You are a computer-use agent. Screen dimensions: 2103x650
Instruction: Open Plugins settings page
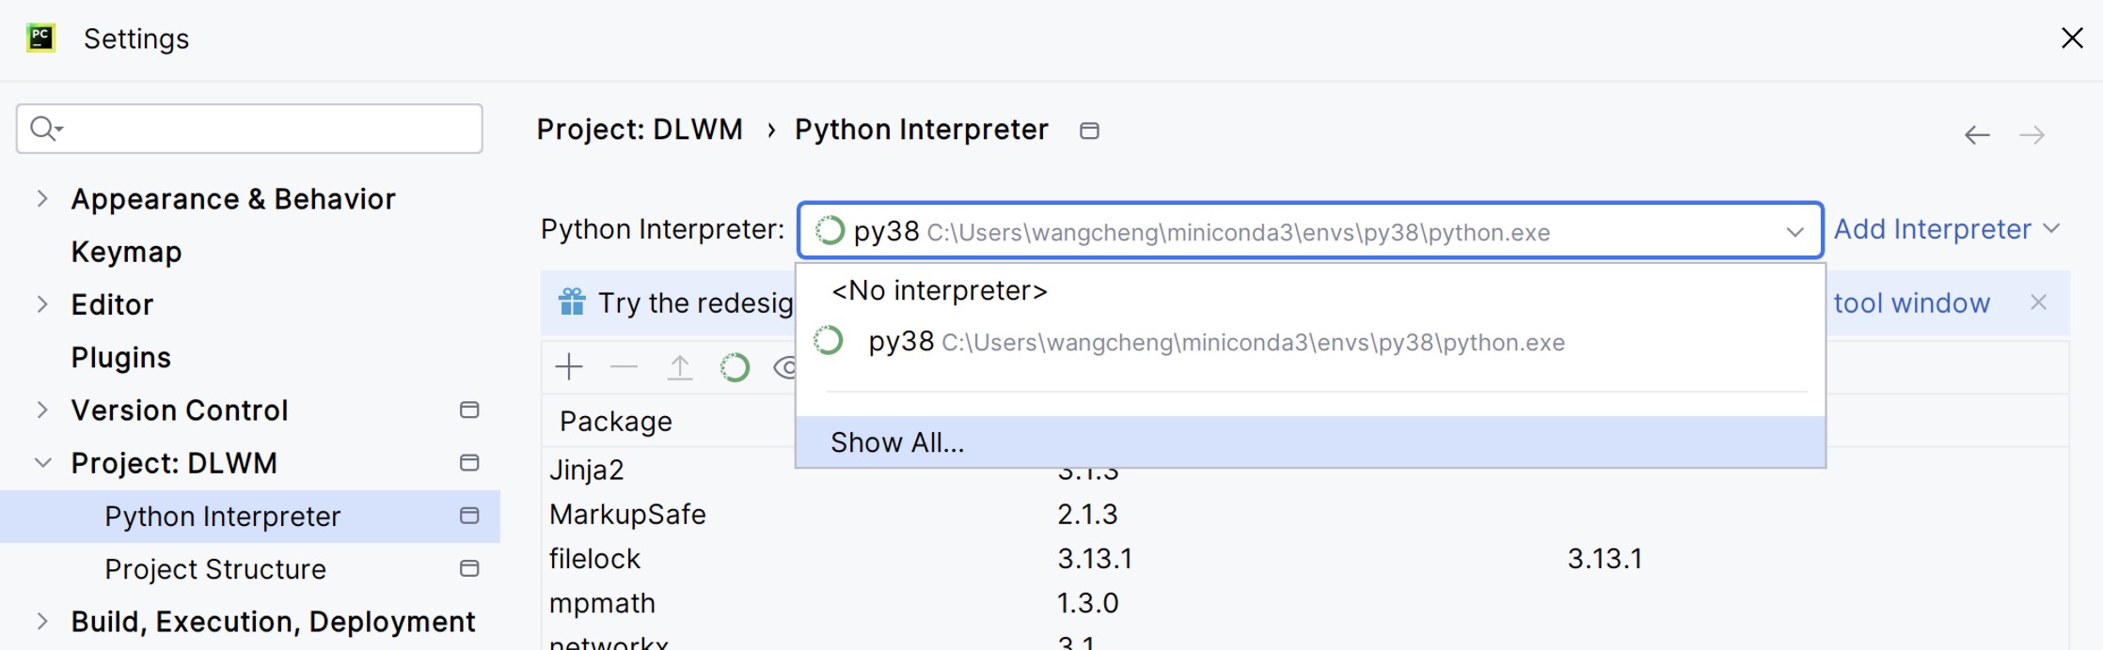[x=120, y=357]
